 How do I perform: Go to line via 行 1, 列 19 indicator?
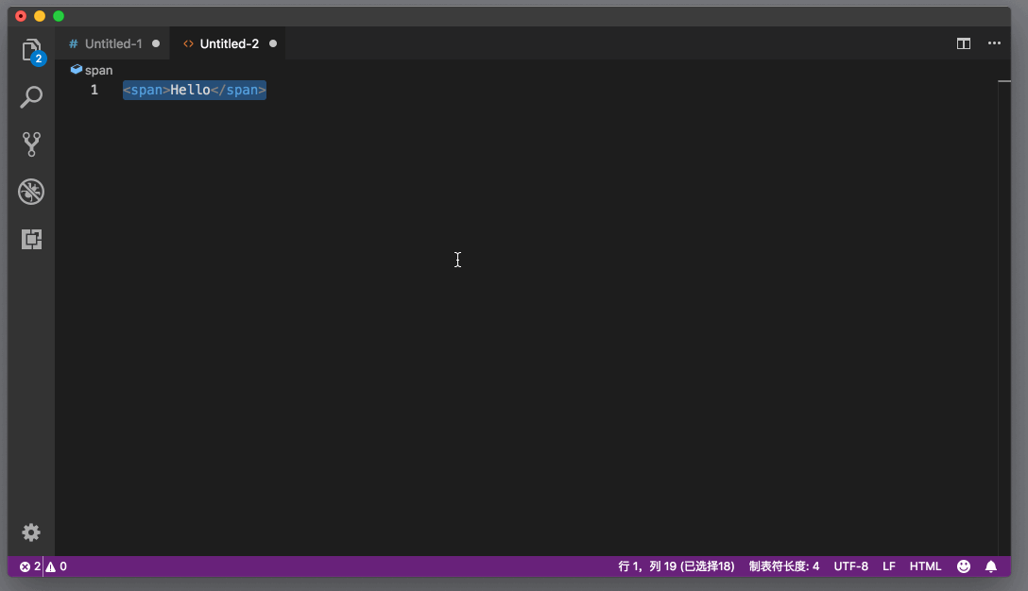tap(676, 566)
